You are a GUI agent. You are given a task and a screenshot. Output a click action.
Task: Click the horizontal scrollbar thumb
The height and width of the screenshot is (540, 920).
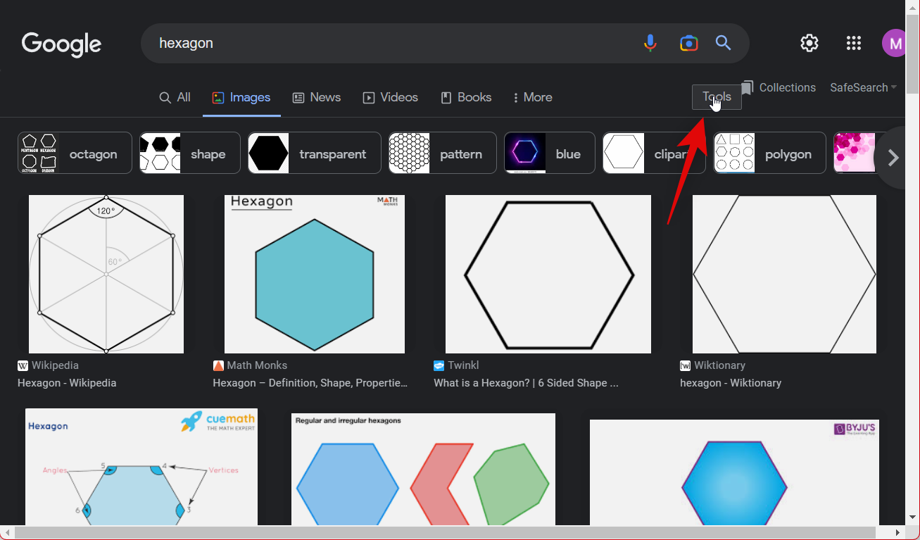click(445, 533)
